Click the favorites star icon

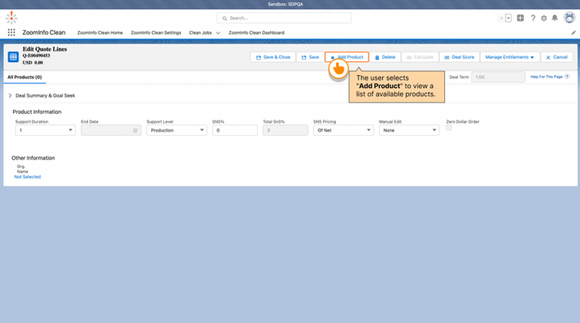501,18
